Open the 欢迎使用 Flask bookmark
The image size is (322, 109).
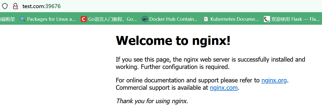click(x=292, y=19)
